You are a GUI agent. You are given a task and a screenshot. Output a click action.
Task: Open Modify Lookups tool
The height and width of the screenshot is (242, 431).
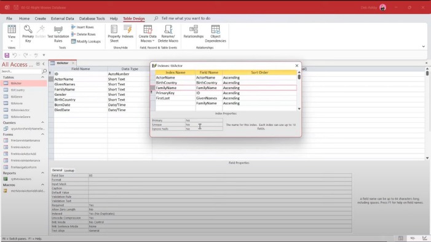[x=86, y=41]
